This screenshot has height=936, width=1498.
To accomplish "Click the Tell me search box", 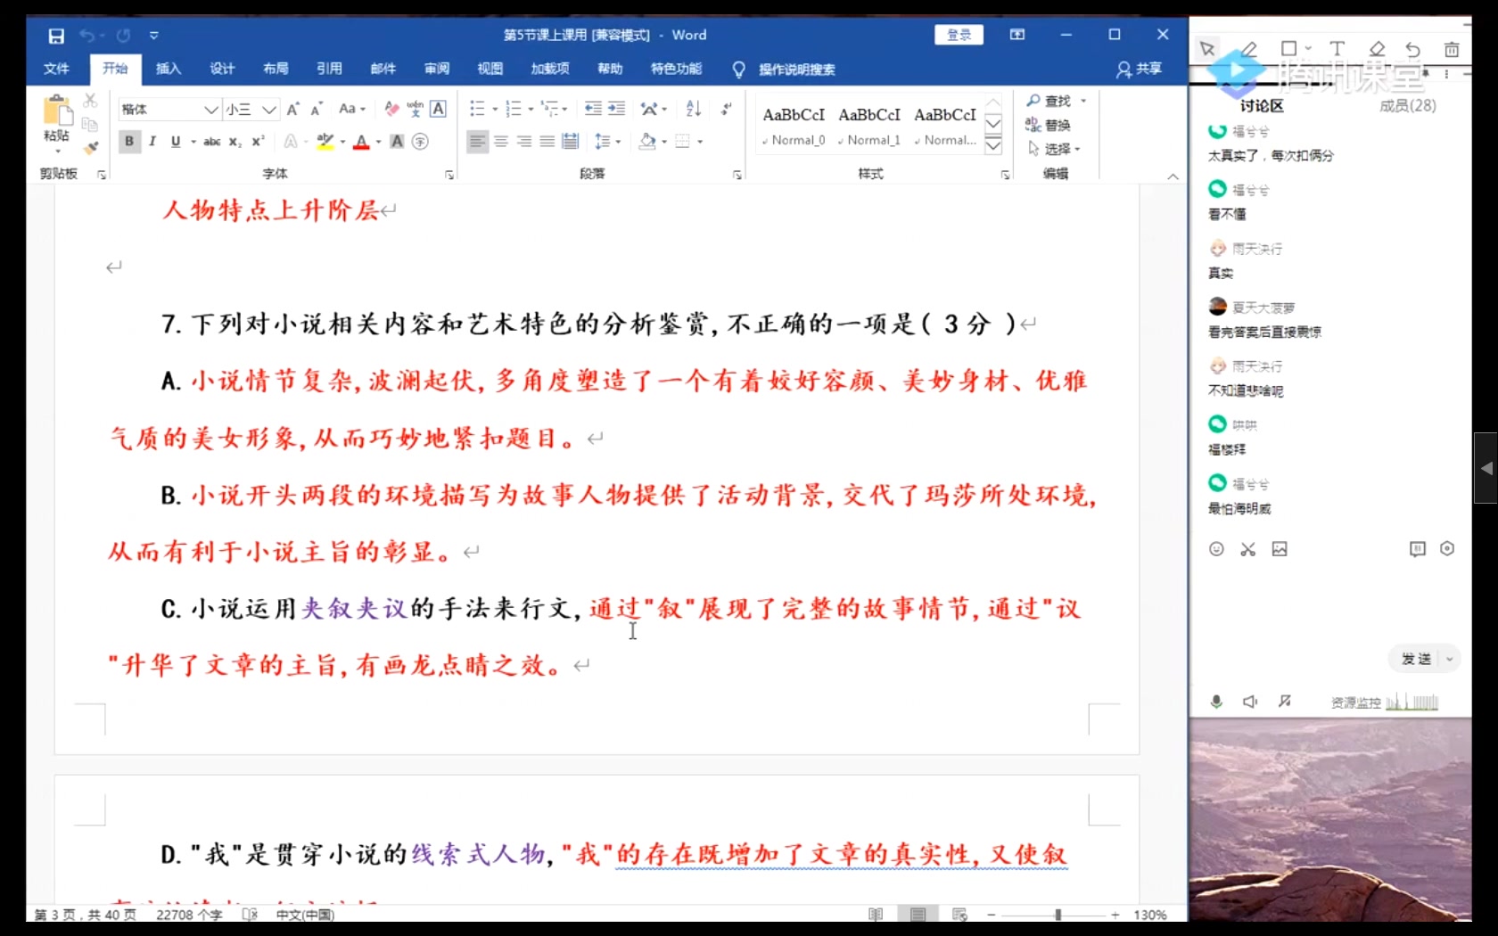I will [796, 70].
